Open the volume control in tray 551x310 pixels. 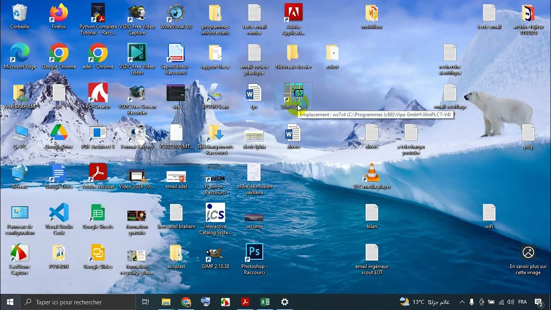pyautogui.click(x=511, y=302)
